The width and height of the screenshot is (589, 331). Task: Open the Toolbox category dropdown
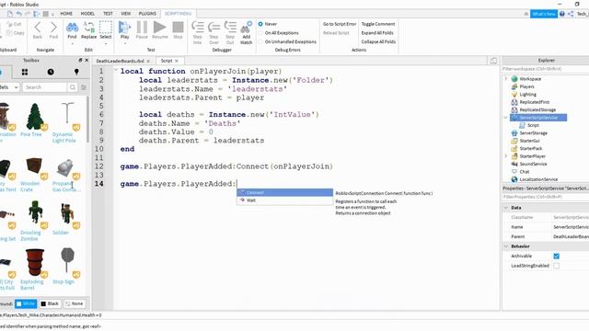coord(10,87)
